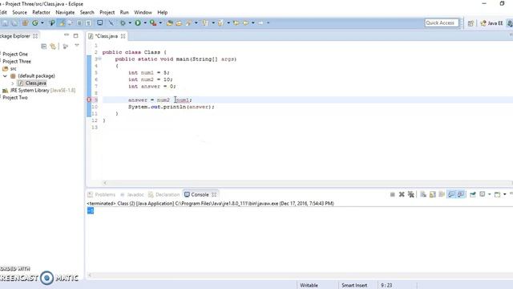The height and width of the screenshot is (289, 513).
Task: Click the External Tools run icon
Action: point(153,23)
